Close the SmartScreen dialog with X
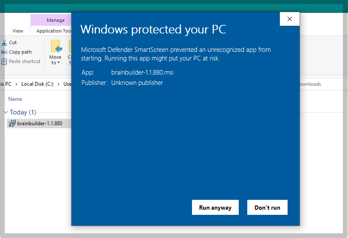 tap(290, 19)
